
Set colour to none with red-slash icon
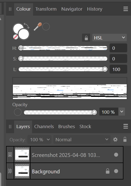[x=15, y=37]
